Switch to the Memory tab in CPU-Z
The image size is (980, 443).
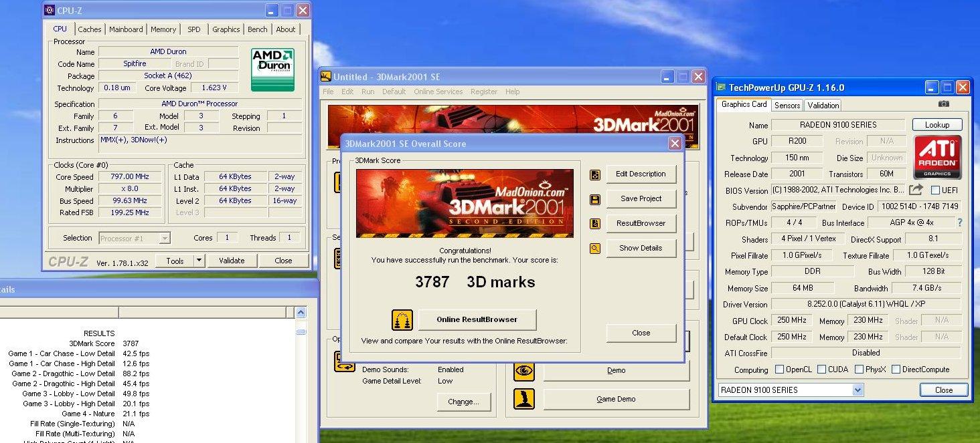coord(163,29)
